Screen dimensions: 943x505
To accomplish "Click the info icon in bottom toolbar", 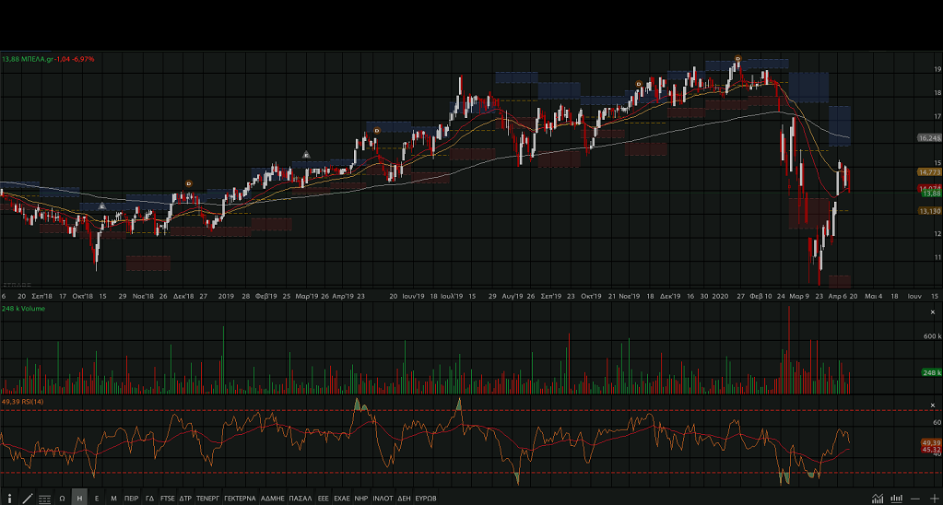I will click(9, 498).
